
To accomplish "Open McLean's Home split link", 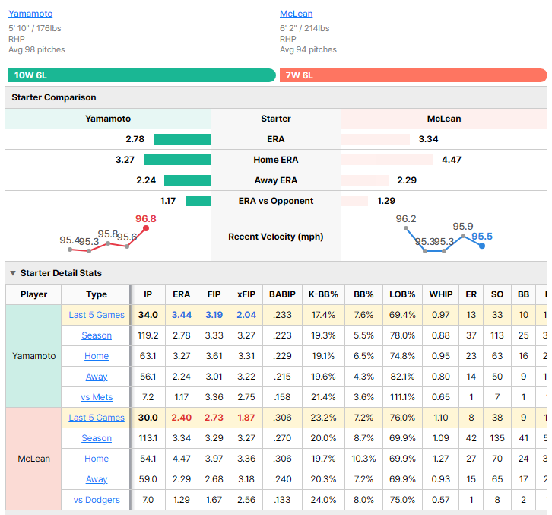I will click(x=97, y=459).
